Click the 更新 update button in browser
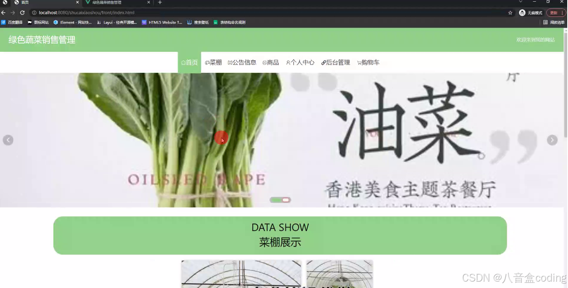Viewport: 568px width, 288px height. tap(556, 13)
